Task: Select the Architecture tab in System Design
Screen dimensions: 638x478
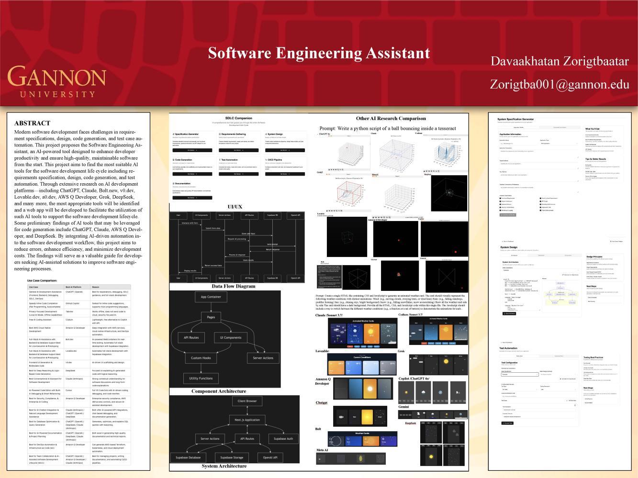Action: [514, 256]
